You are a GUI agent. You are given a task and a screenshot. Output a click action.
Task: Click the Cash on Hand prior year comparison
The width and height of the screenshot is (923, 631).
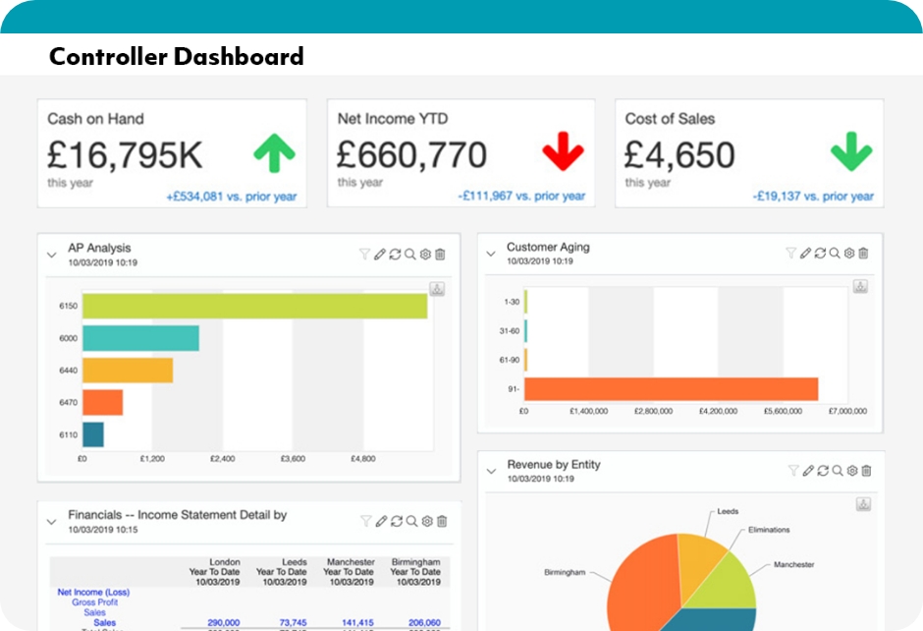(x=231, y=197)
